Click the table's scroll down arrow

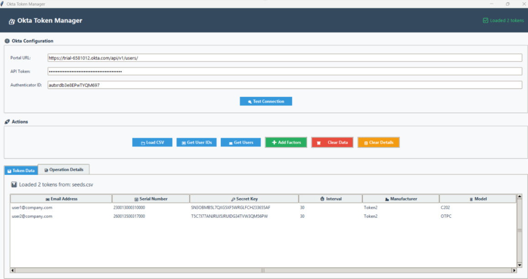(x=519, y=264)
